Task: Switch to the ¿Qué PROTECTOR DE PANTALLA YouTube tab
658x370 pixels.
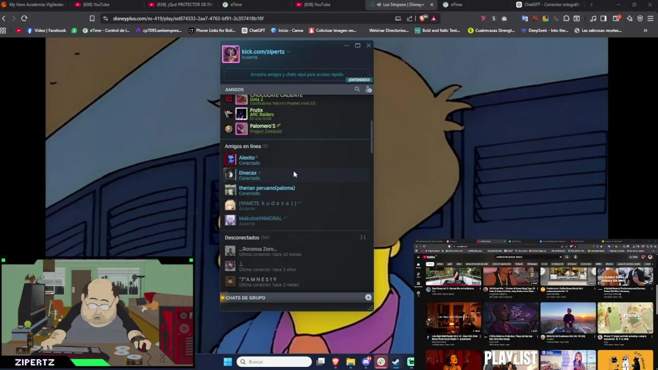Action: coord(181,5)
